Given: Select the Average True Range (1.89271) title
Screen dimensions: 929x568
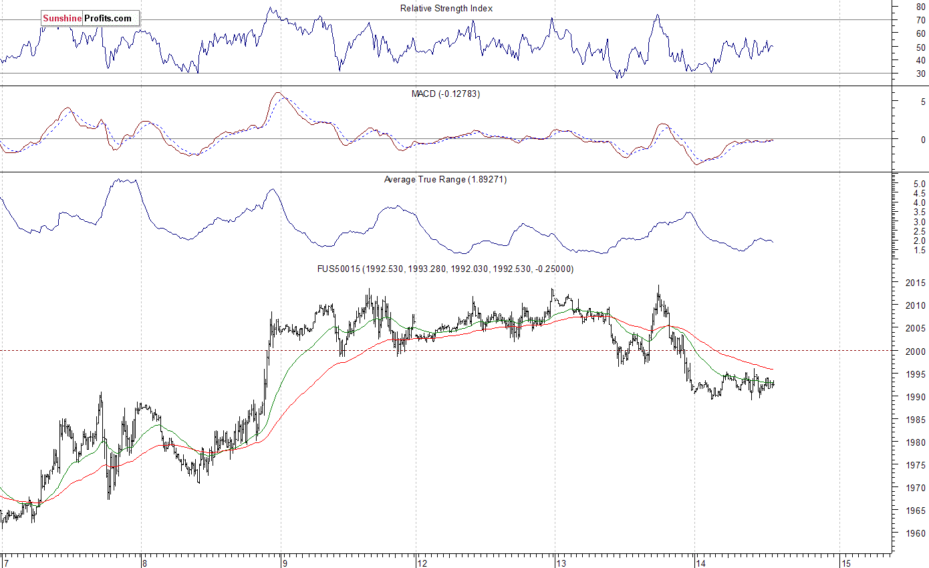Looking at the screenshot, I should click(x=445, y=180).
